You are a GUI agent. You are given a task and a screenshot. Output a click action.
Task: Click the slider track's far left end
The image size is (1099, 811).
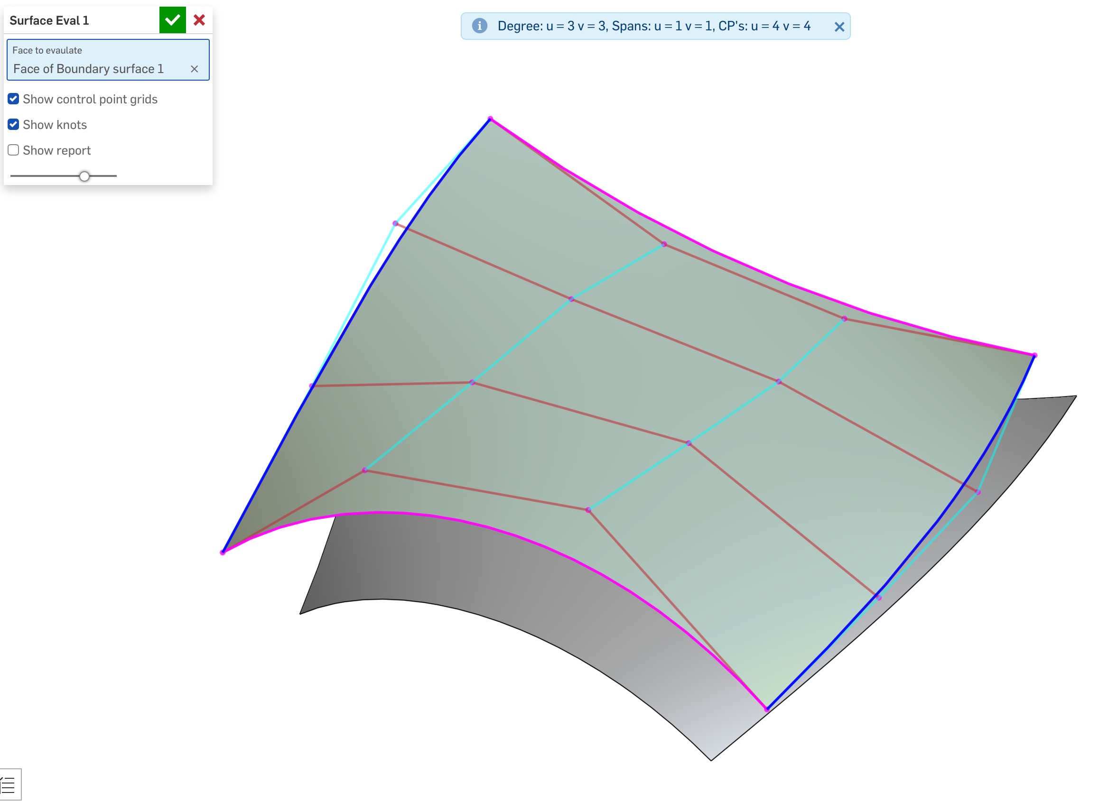[12, 176]
